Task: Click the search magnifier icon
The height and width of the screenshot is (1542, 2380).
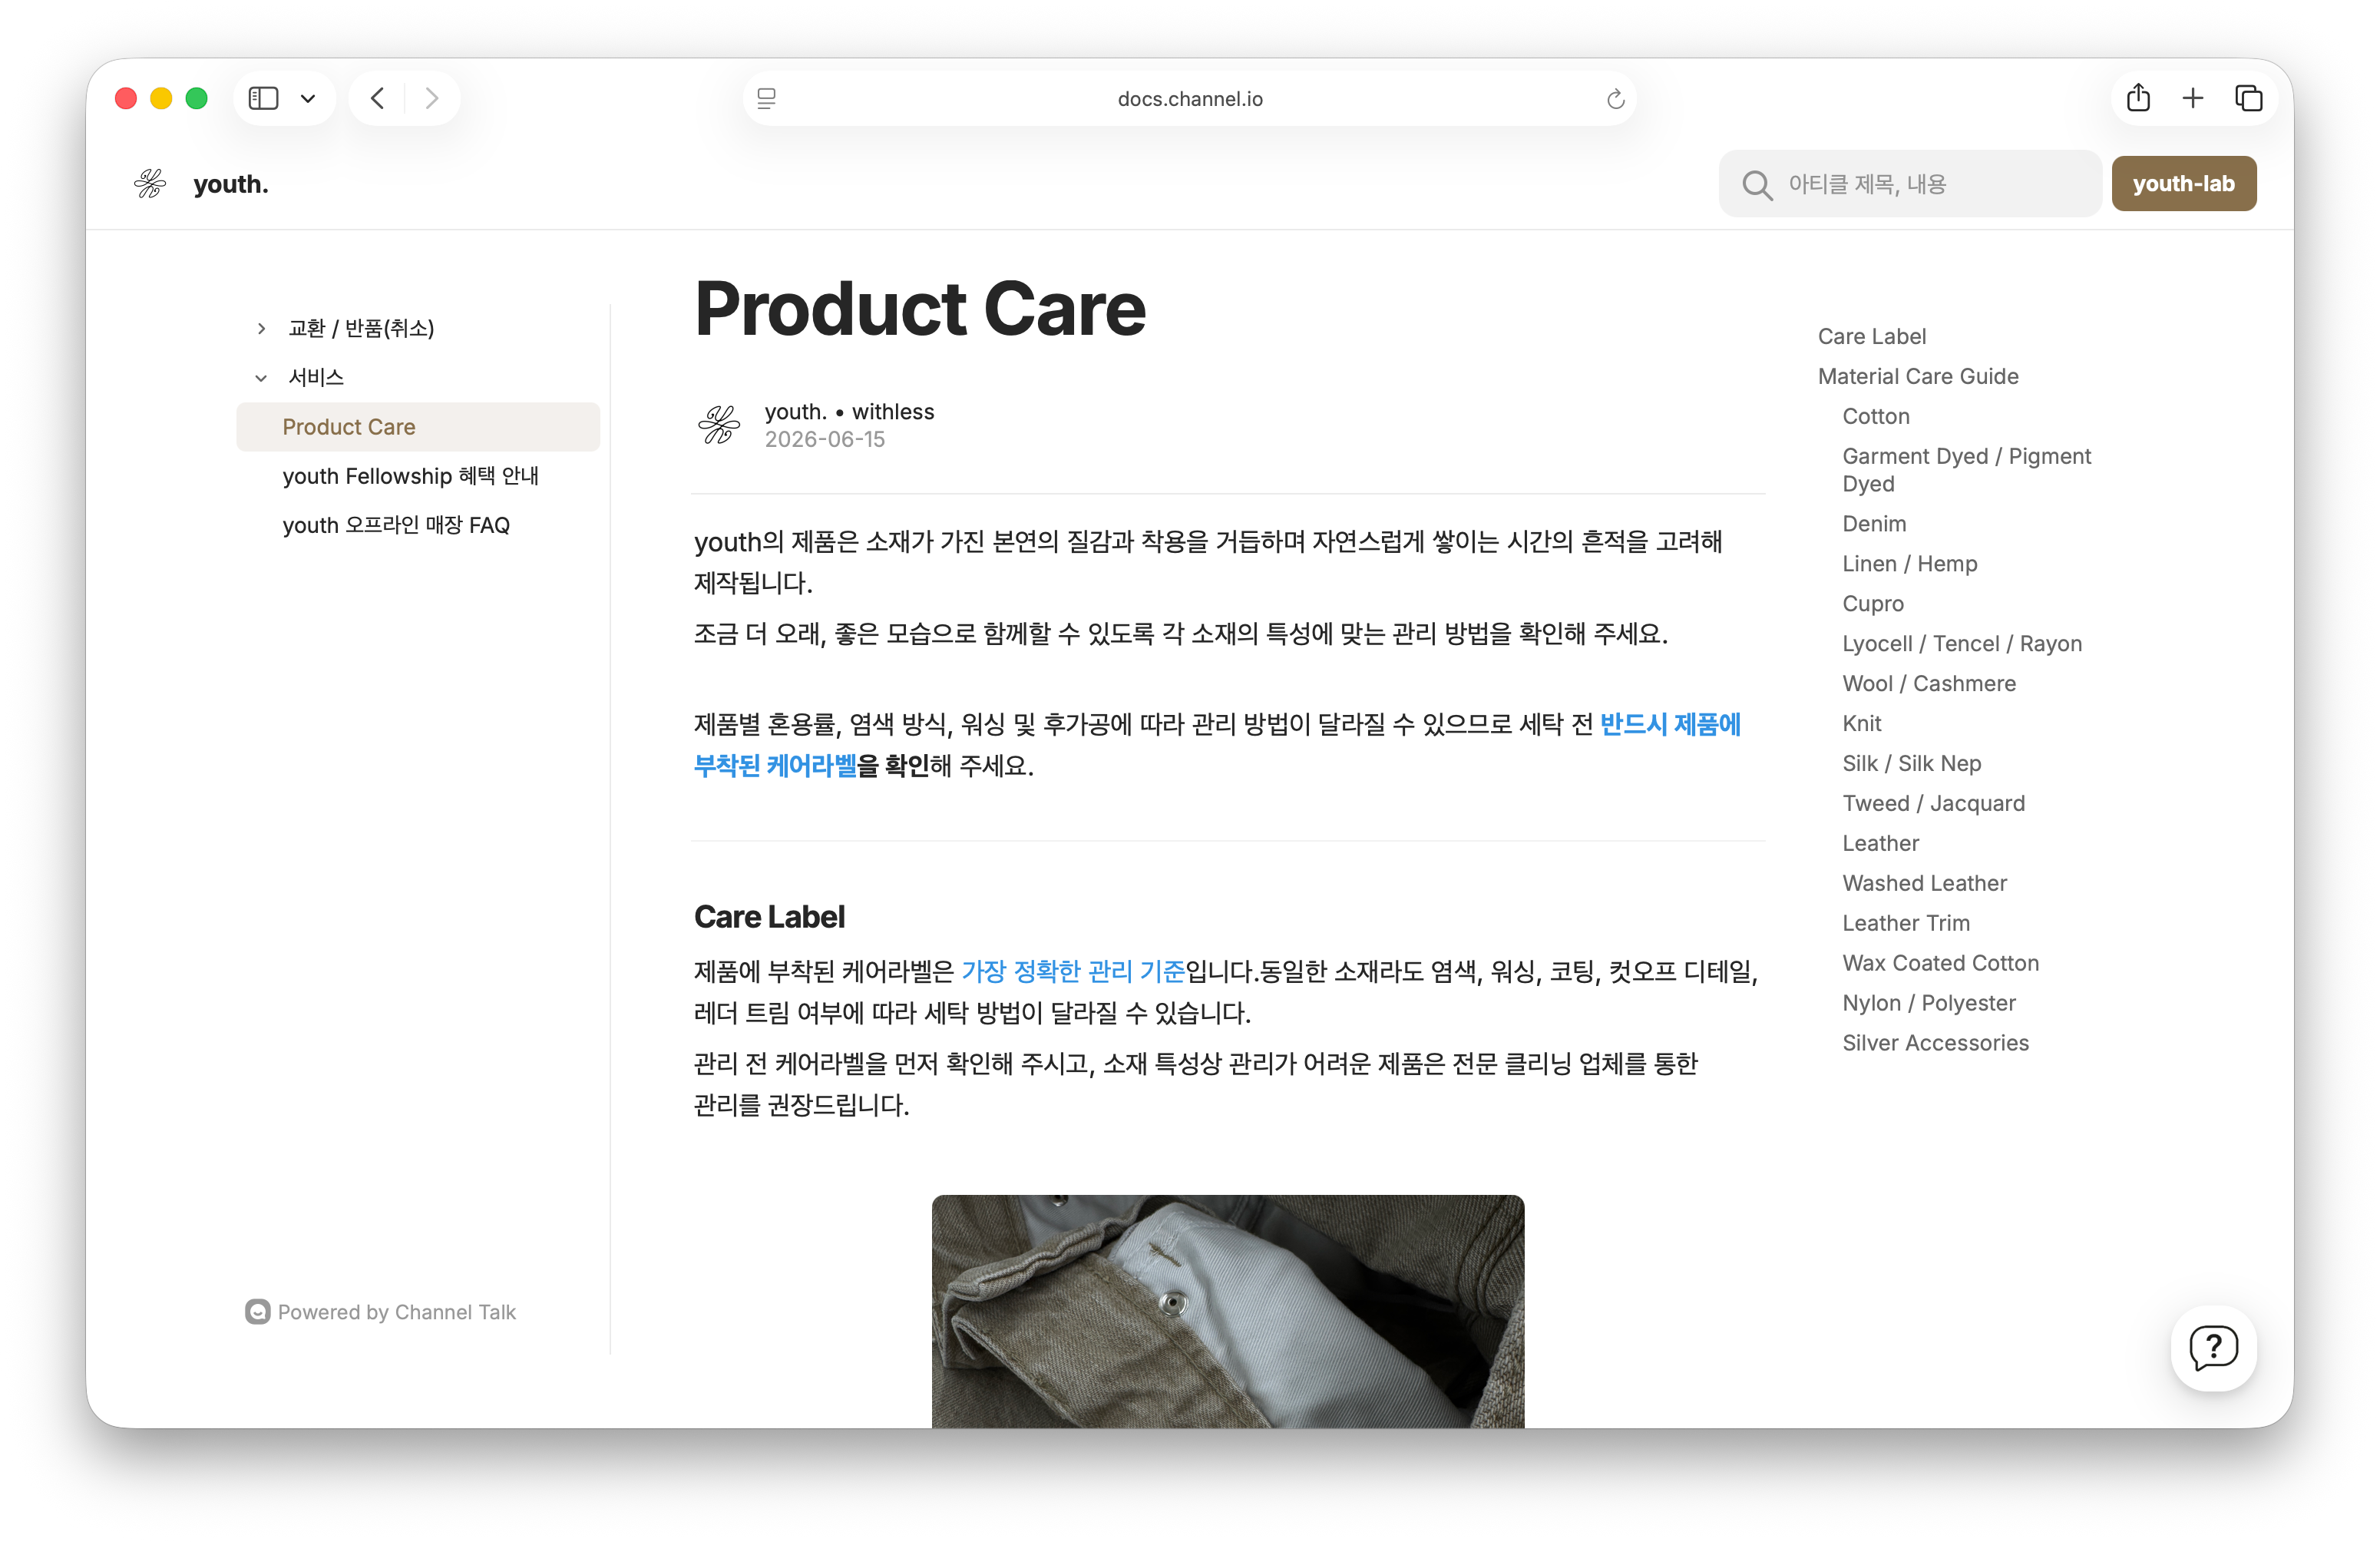Action: (1757, 185)
